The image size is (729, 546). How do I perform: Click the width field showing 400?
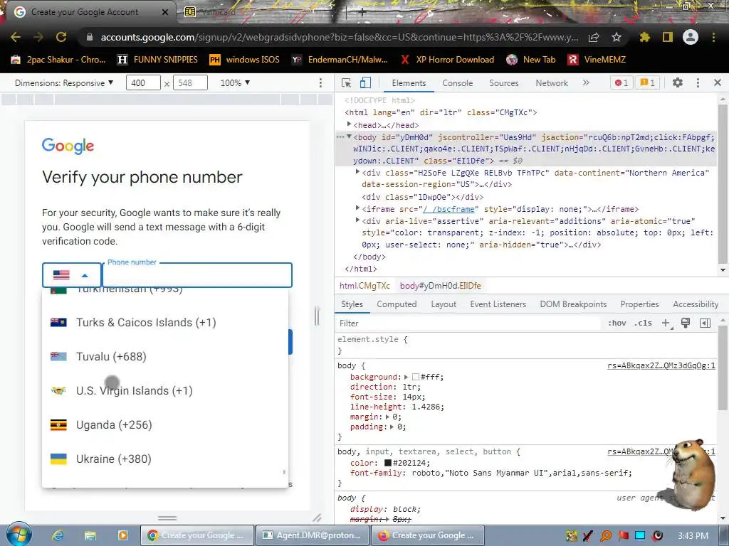tap(143, 82)
